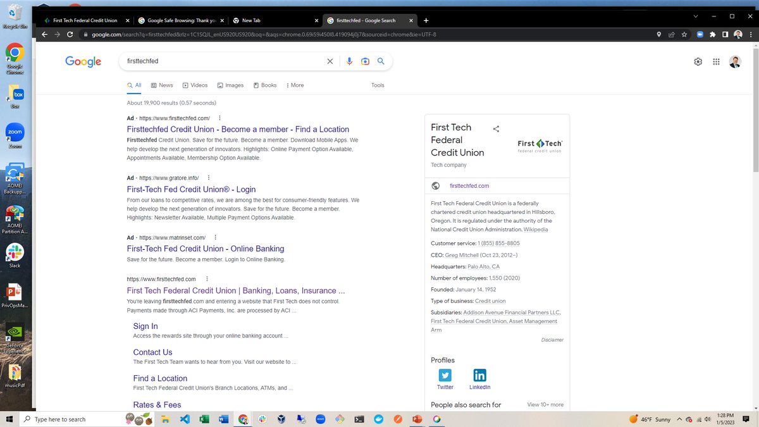Open Google Lens image search icon
The height and width of the screenshot is (427, 759).
tap(366, 61)
